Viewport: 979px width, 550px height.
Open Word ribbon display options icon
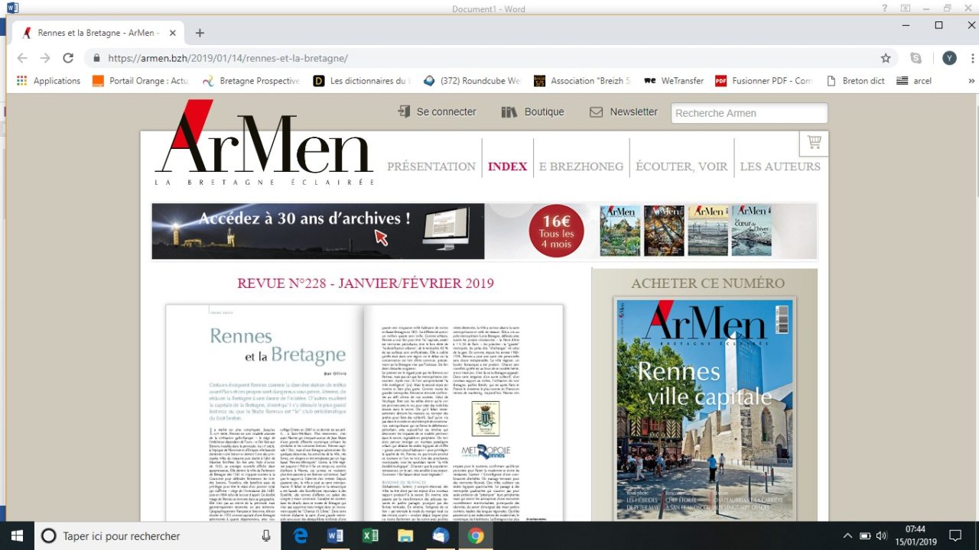(906, 8)
